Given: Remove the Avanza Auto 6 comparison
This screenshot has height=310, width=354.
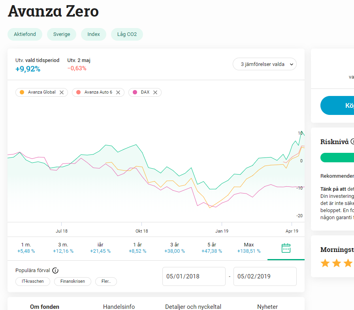Looking at the screenshot, I should [118, 92].
